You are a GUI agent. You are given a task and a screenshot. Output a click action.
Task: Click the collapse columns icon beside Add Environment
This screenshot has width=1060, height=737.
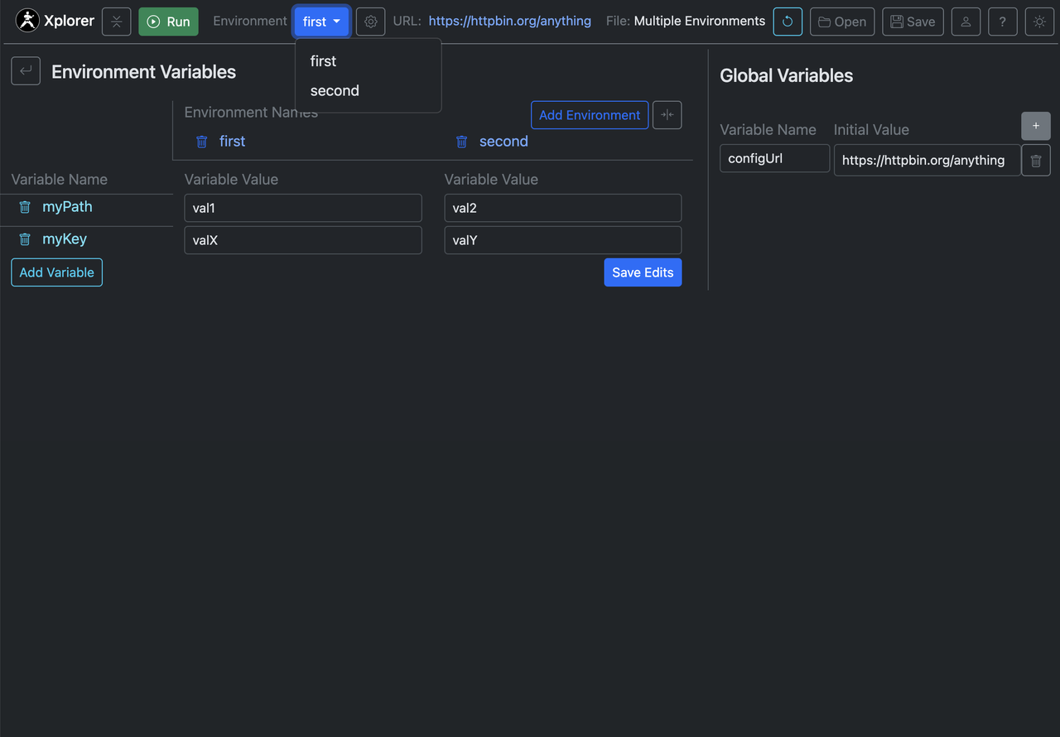coord(667,115)
